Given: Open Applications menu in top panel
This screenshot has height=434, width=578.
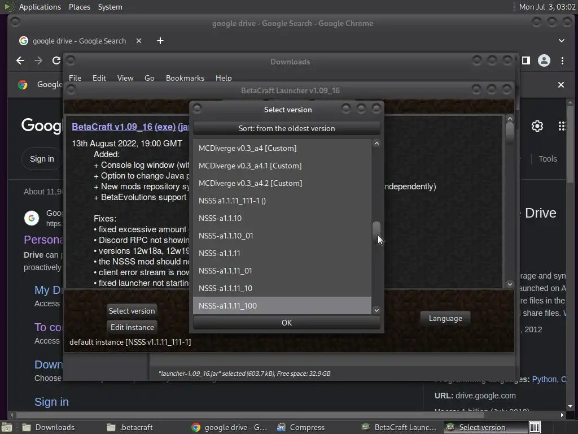Looking at the screenshot, I should [x=40, y=7].
